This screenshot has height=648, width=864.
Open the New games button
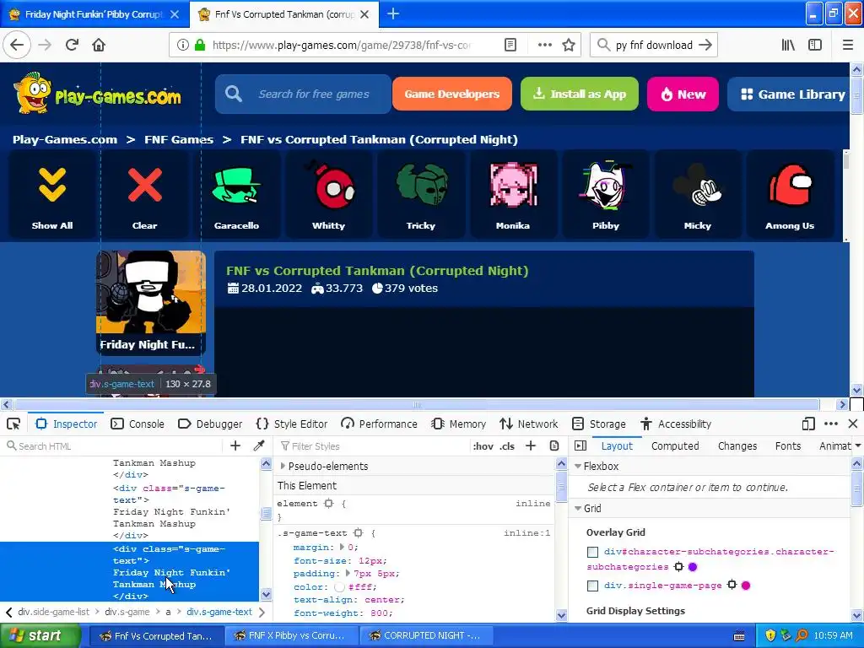click(683, 94)
